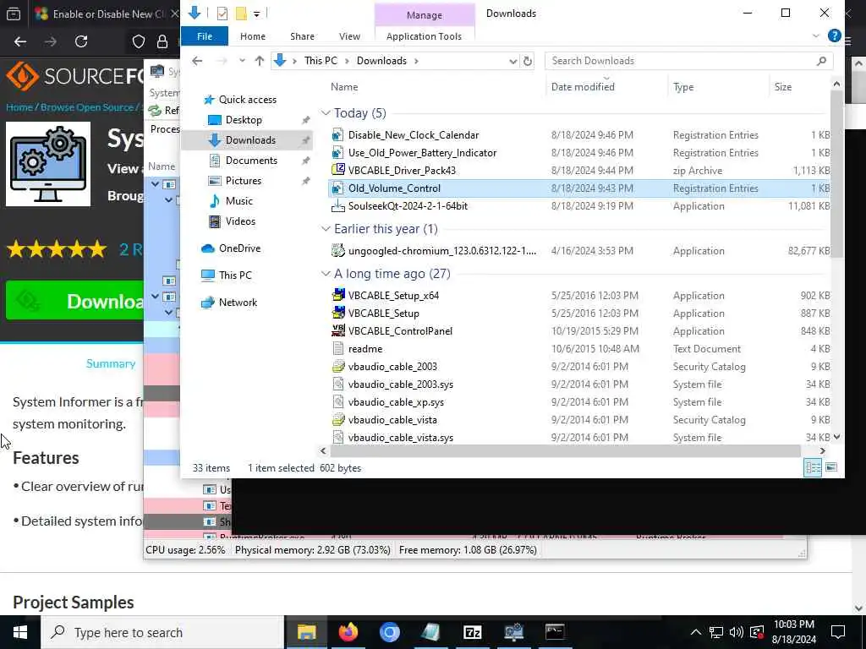This screenshot has width=866, height=649.
Task: Select the VBCABLE_Setup_x64 application icon
Action: [337, 295]
